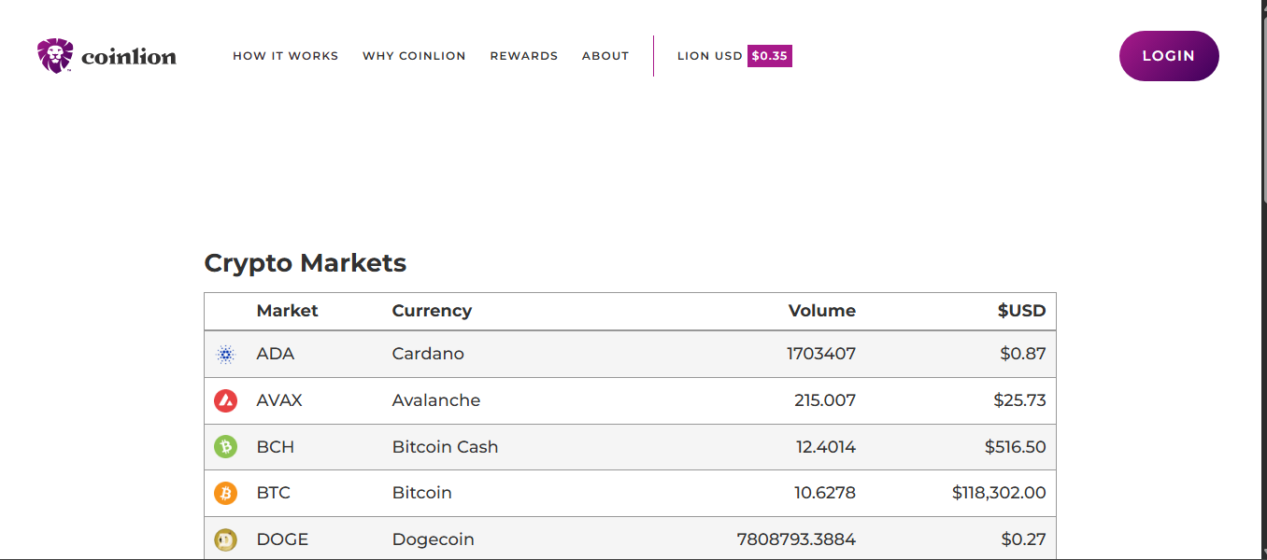Click the $USD column header
The height and width of the screenshot is (560, 1267).
(x=1021, y=311)
